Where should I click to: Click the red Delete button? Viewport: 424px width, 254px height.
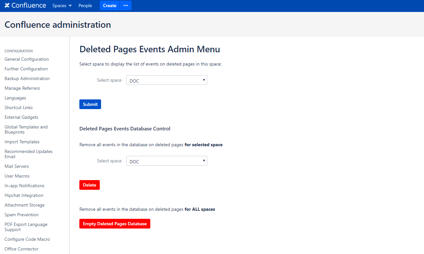(x=89, y=185)
